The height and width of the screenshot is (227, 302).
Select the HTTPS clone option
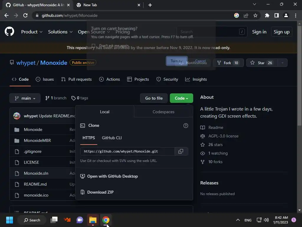pos(88,138)
